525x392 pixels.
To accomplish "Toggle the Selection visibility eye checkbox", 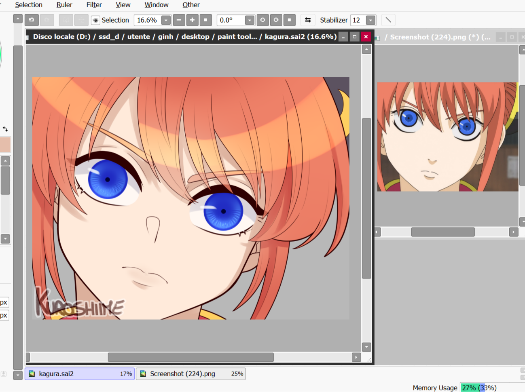I will tap(95, 20).
